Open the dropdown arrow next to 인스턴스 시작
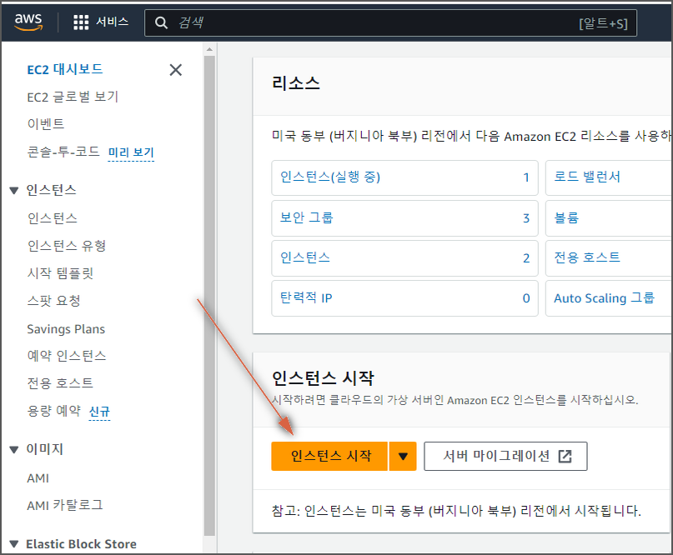Image resolution: width=673 pixels, height=555 pixels. (x=403, y=457)
